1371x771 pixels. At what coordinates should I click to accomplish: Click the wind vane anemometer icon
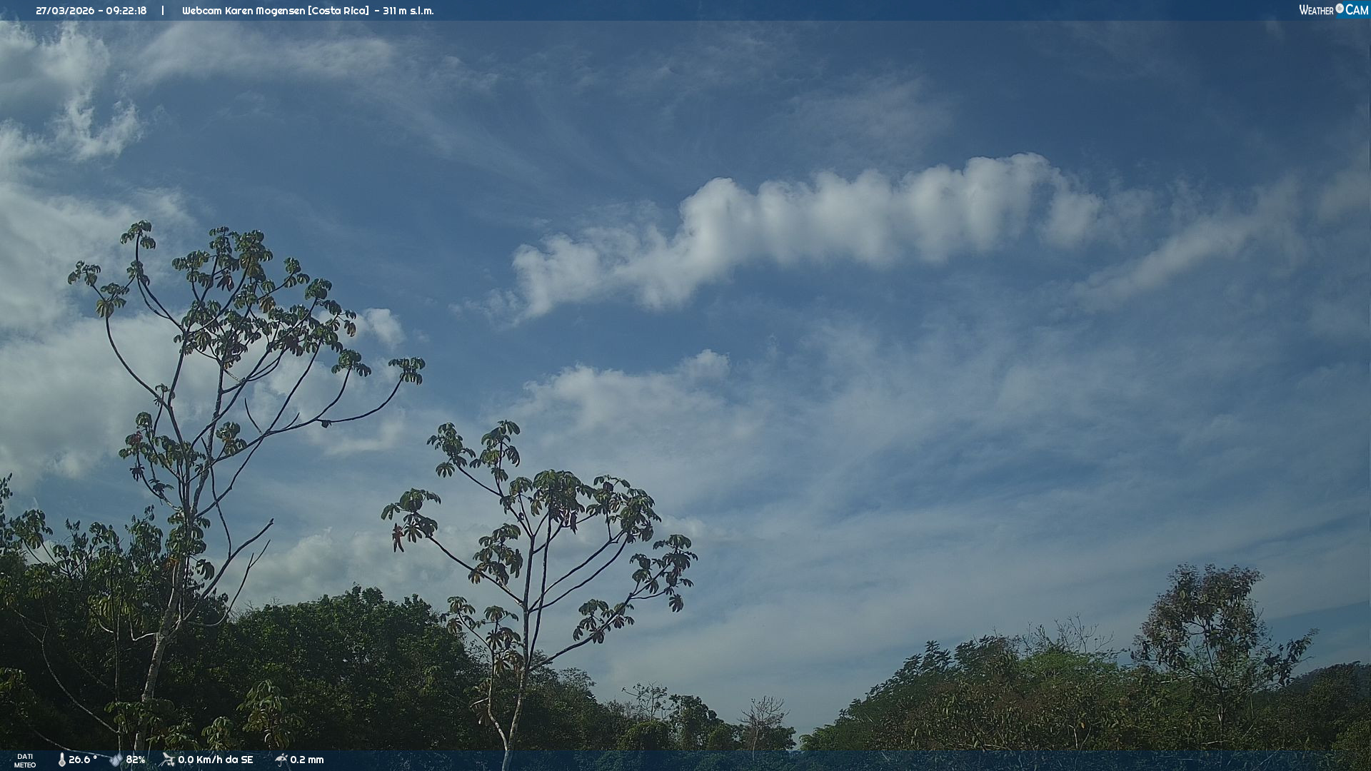(168, 760)
